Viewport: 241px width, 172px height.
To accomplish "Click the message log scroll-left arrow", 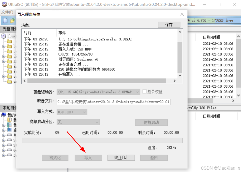I will (25, 81).
